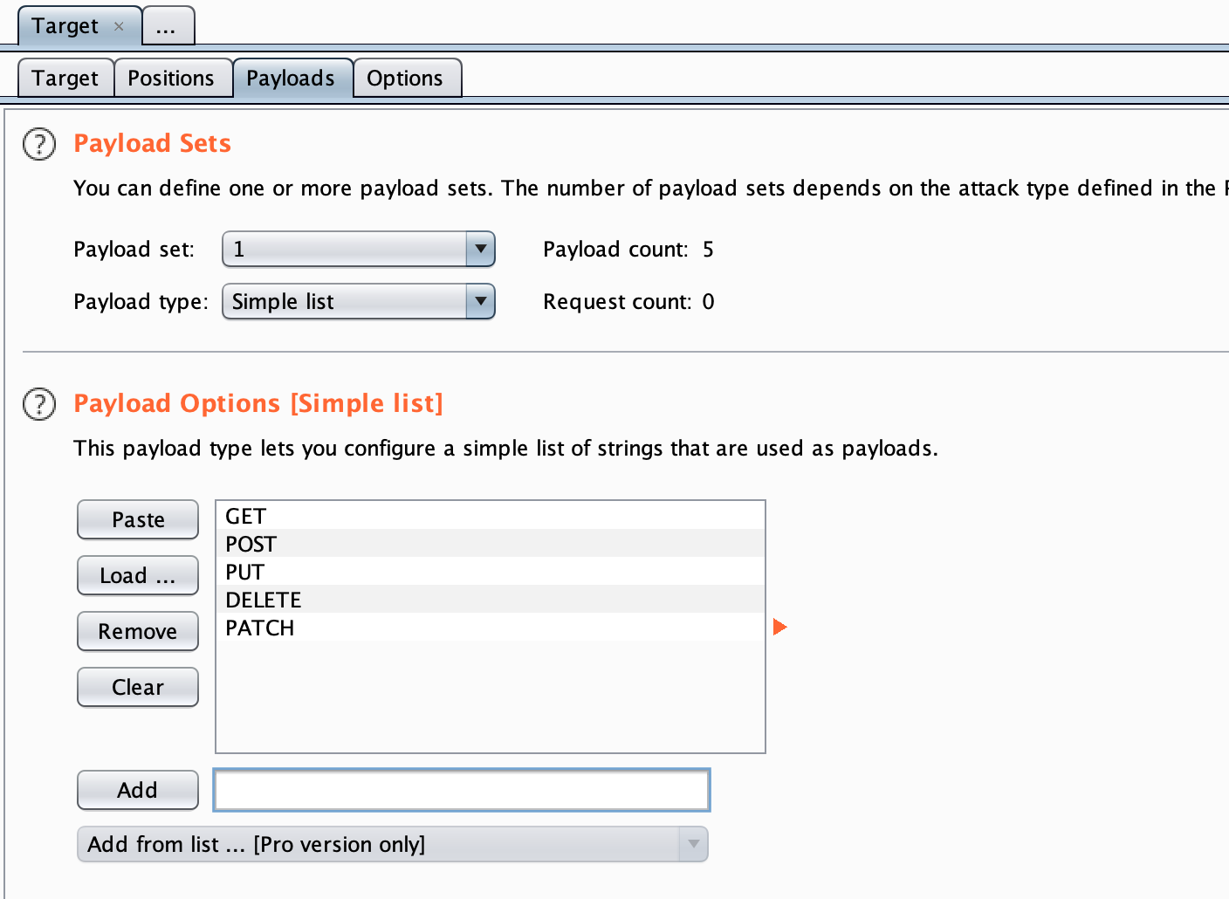Remove the selected payload entry
This screenshot has width=1229, height=899.
(137, 631)
